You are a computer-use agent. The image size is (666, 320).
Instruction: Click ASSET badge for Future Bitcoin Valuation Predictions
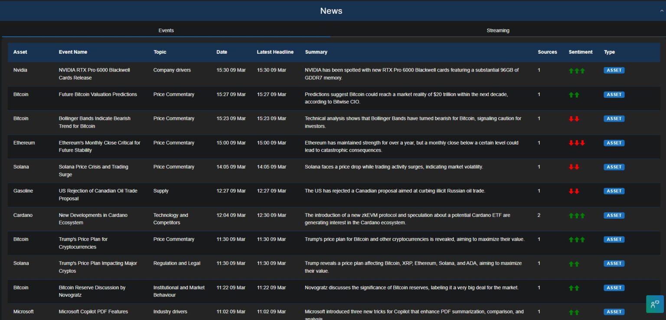614,94
